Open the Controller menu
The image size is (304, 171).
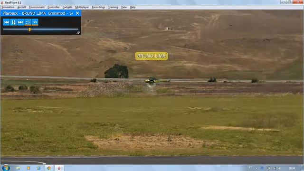[x=54, y=7]
